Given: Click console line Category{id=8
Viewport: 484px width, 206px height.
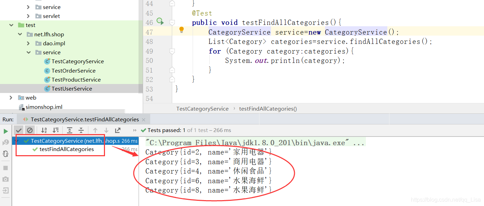Looking at the screenshot, I should click(x=209, y=190).
